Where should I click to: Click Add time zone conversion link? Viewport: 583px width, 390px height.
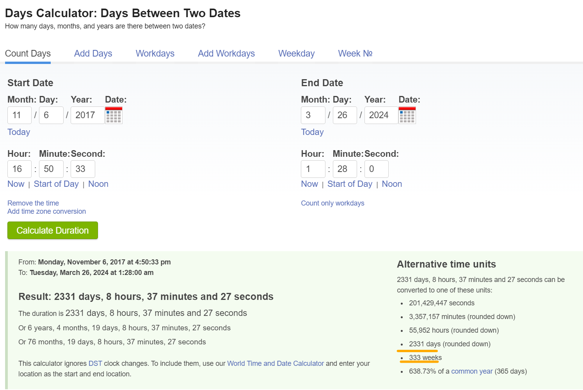pyautogui.click(x=46, y=211)
